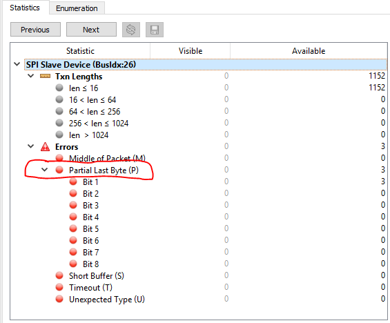Select the Timeout (T) label
The width and height of the screenshot is (390, 323).
[91, 287]
